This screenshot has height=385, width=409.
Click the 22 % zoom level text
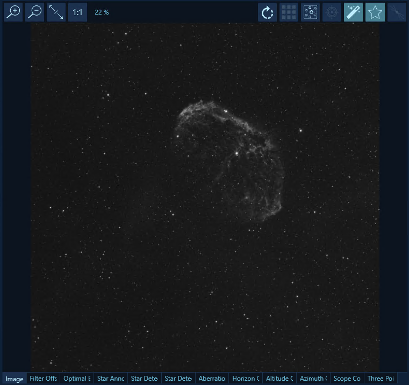click(102, 12)
